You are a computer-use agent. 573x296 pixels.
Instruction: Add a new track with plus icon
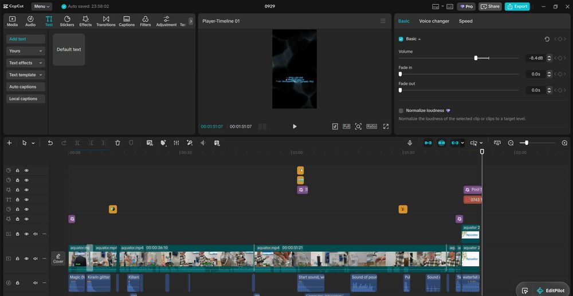pyautogui.click(x=10, y=143)
